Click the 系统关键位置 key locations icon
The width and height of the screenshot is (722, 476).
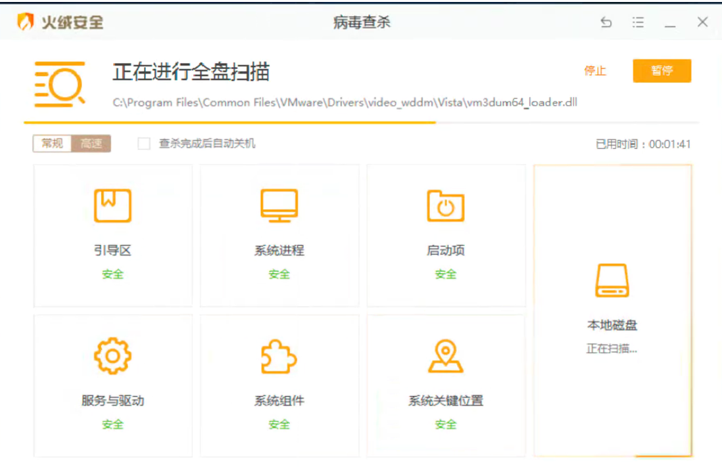point(446,355)
